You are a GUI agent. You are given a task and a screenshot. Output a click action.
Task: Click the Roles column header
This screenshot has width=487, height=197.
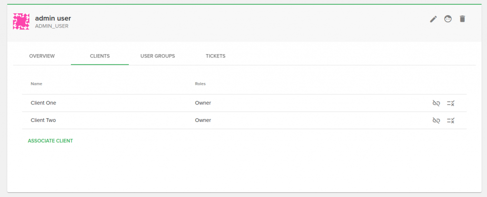[x=200, y=84]
